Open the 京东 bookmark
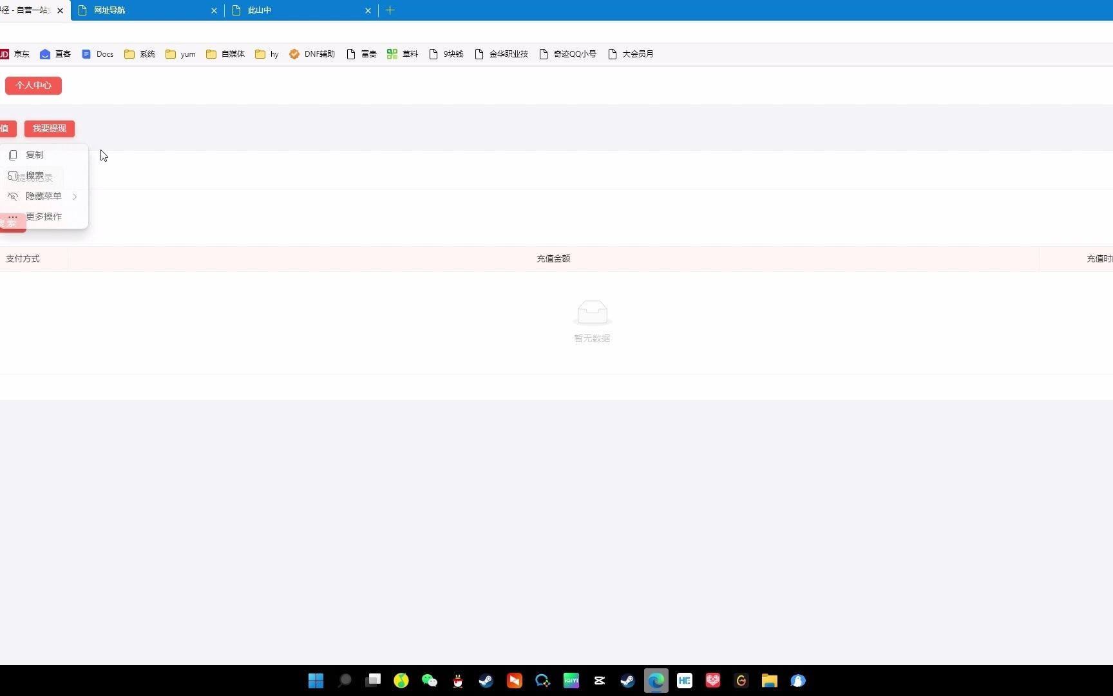 click(x=15, y=54)
